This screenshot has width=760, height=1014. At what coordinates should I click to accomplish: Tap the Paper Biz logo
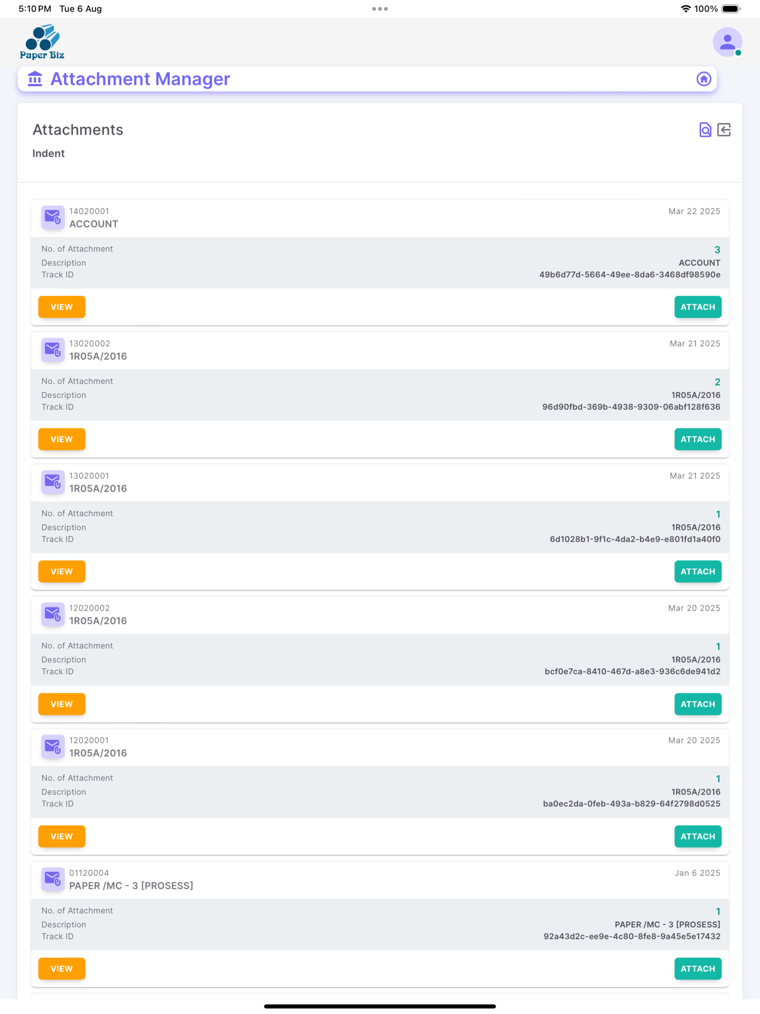click(x=42, y=42)
